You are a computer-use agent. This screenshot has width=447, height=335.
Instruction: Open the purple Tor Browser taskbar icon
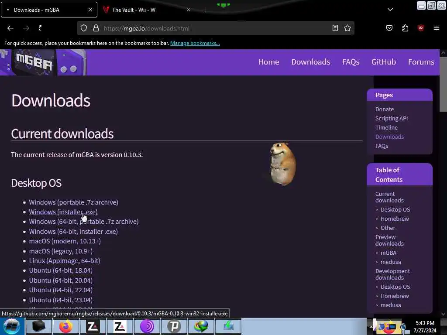pyautogui.click(x=147, y=326)
